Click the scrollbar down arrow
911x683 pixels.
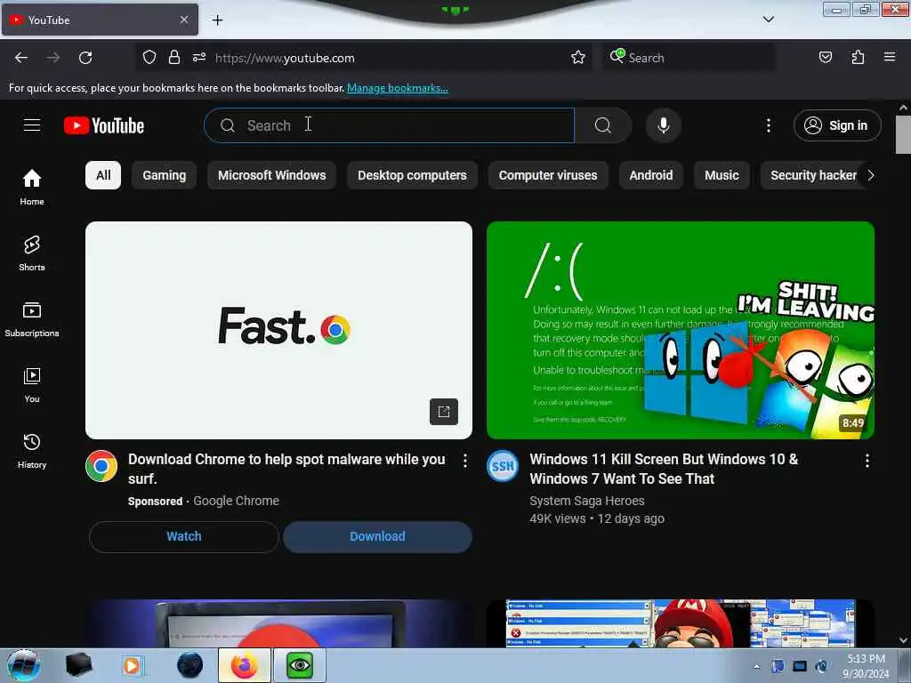[903, 640]
